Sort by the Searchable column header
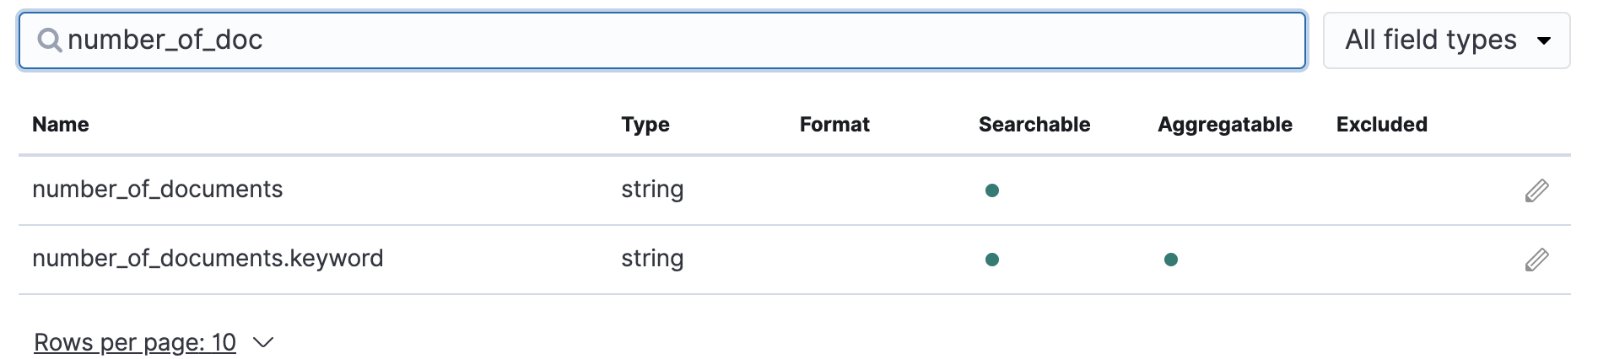The width and height of the screenshot is (1598, 359). pyautogui.click(x=1034, y=125)
